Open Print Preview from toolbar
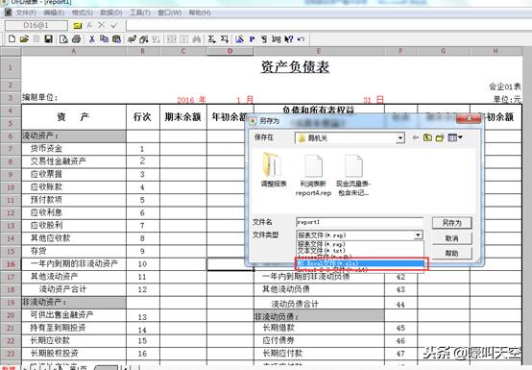Screen dimensions: 532x370 (63, 39)
